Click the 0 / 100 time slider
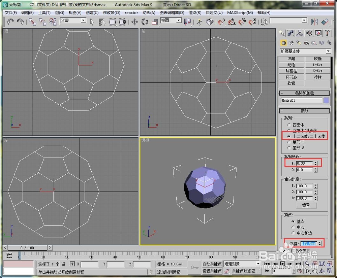The height and width of the screenshot is (278, 337). (27, 248)
